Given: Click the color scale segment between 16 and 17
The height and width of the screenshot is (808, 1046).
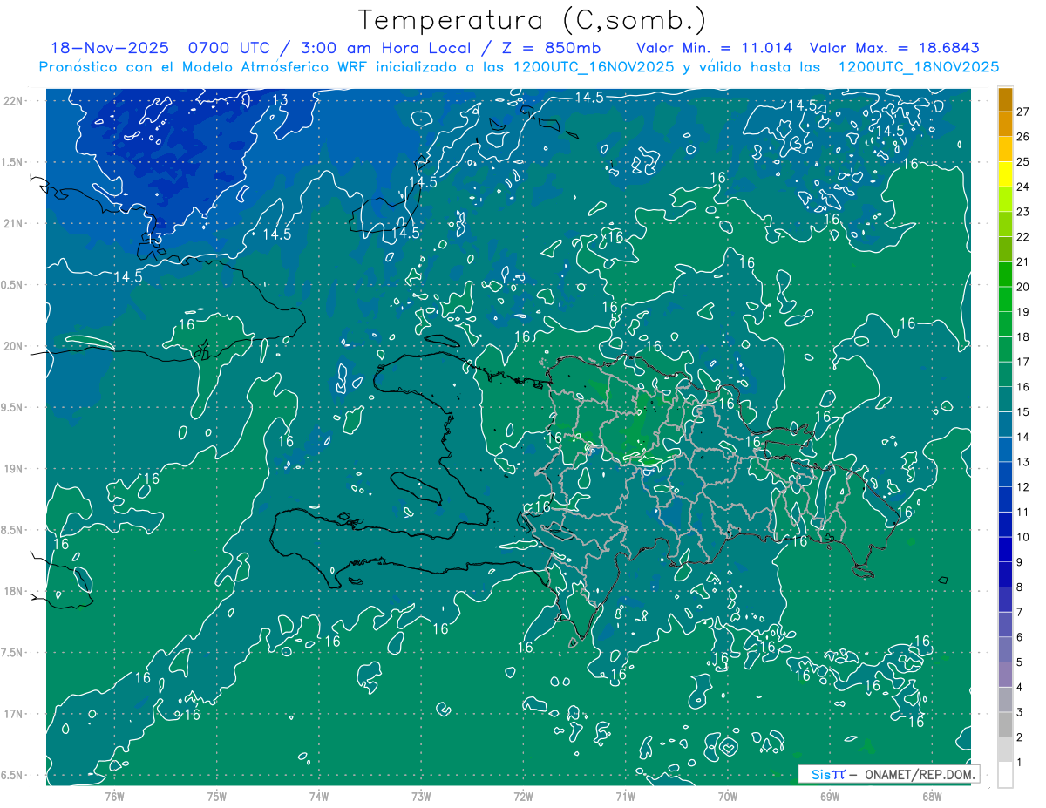Looking at the screenshot, I should [x=1005, y=375].
